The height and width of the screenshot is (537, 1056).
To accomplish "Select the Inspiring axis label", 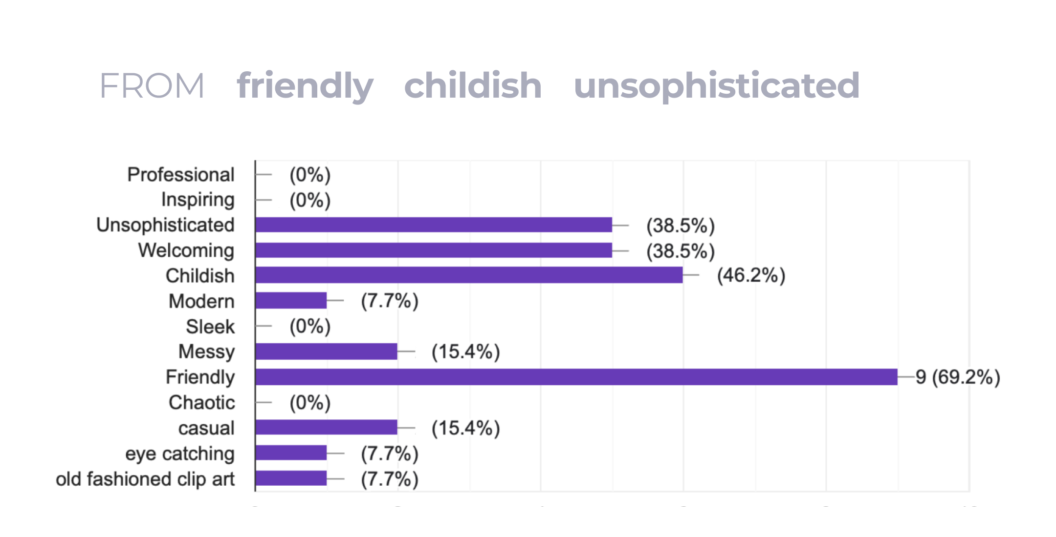I will (198, 200).
